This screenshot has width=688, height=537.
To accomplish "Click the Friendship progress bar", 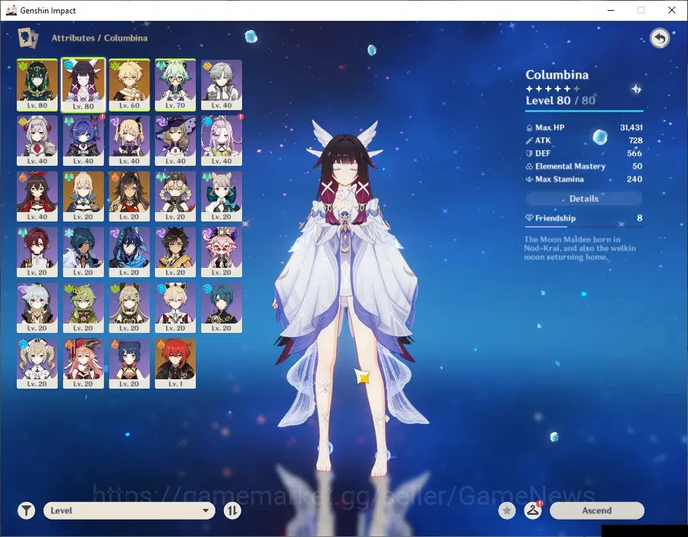I will 584,227.
